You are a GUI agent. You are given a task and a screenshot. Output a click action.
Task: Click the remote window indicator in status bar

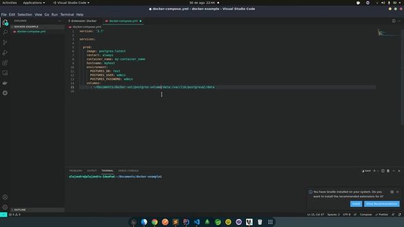tap(3, 214)
